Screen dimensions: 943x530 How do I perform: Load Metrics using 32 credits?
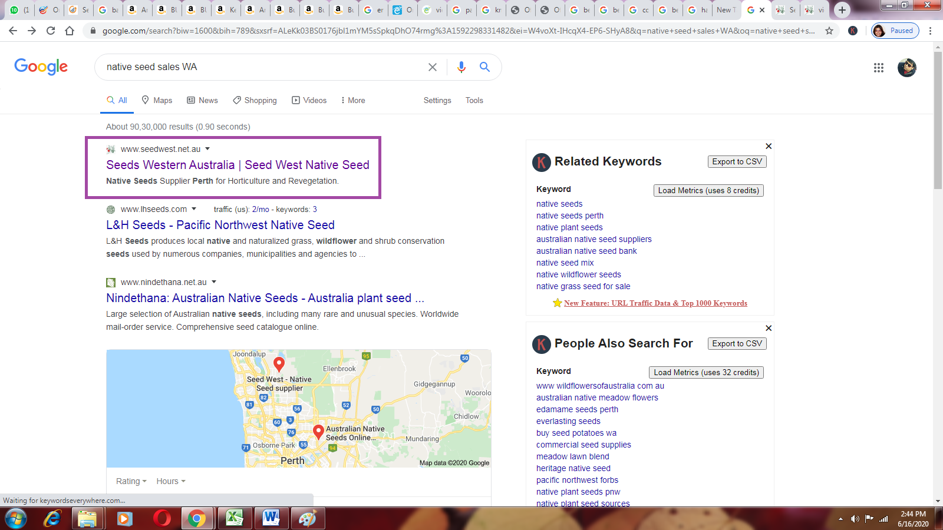pos(706,372)
